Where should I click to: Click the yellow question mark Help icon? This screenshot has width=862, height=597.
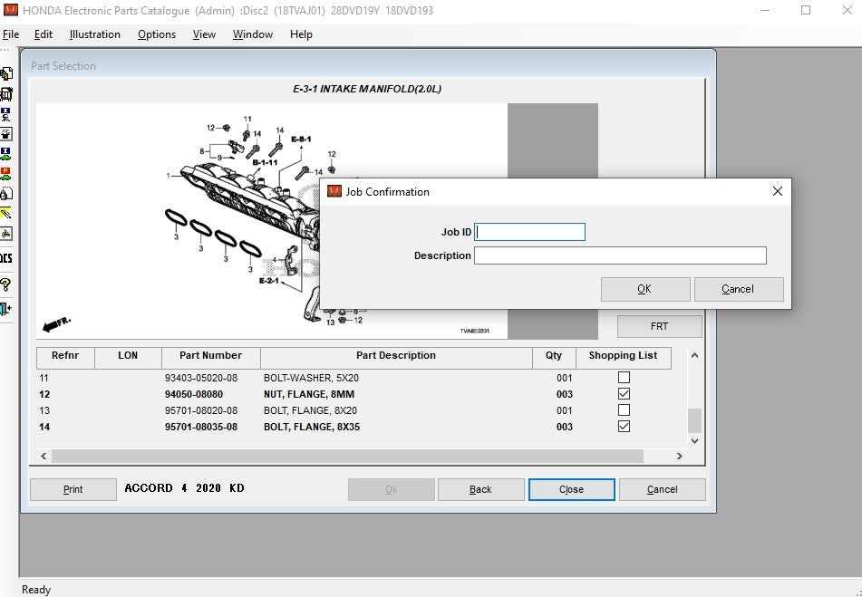click(x=6, y=284)
